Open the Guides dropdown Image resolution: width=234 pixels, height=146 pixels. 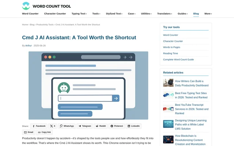(182, 14)
